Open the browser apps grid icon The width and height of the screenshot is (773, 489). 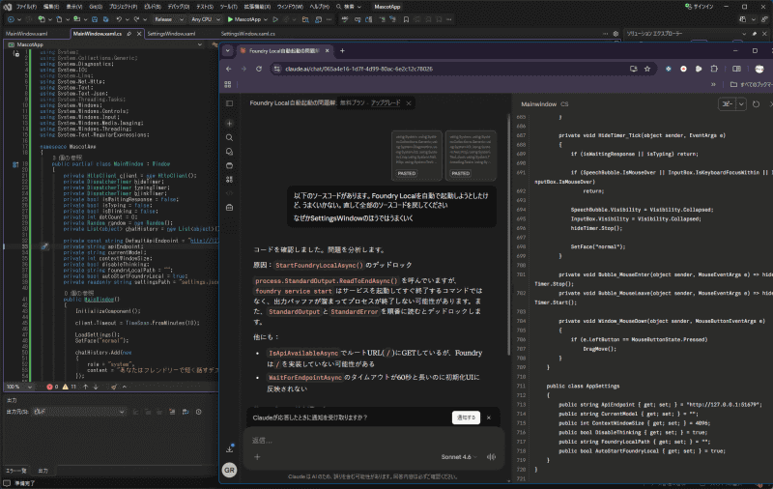[x=228, y=84]
